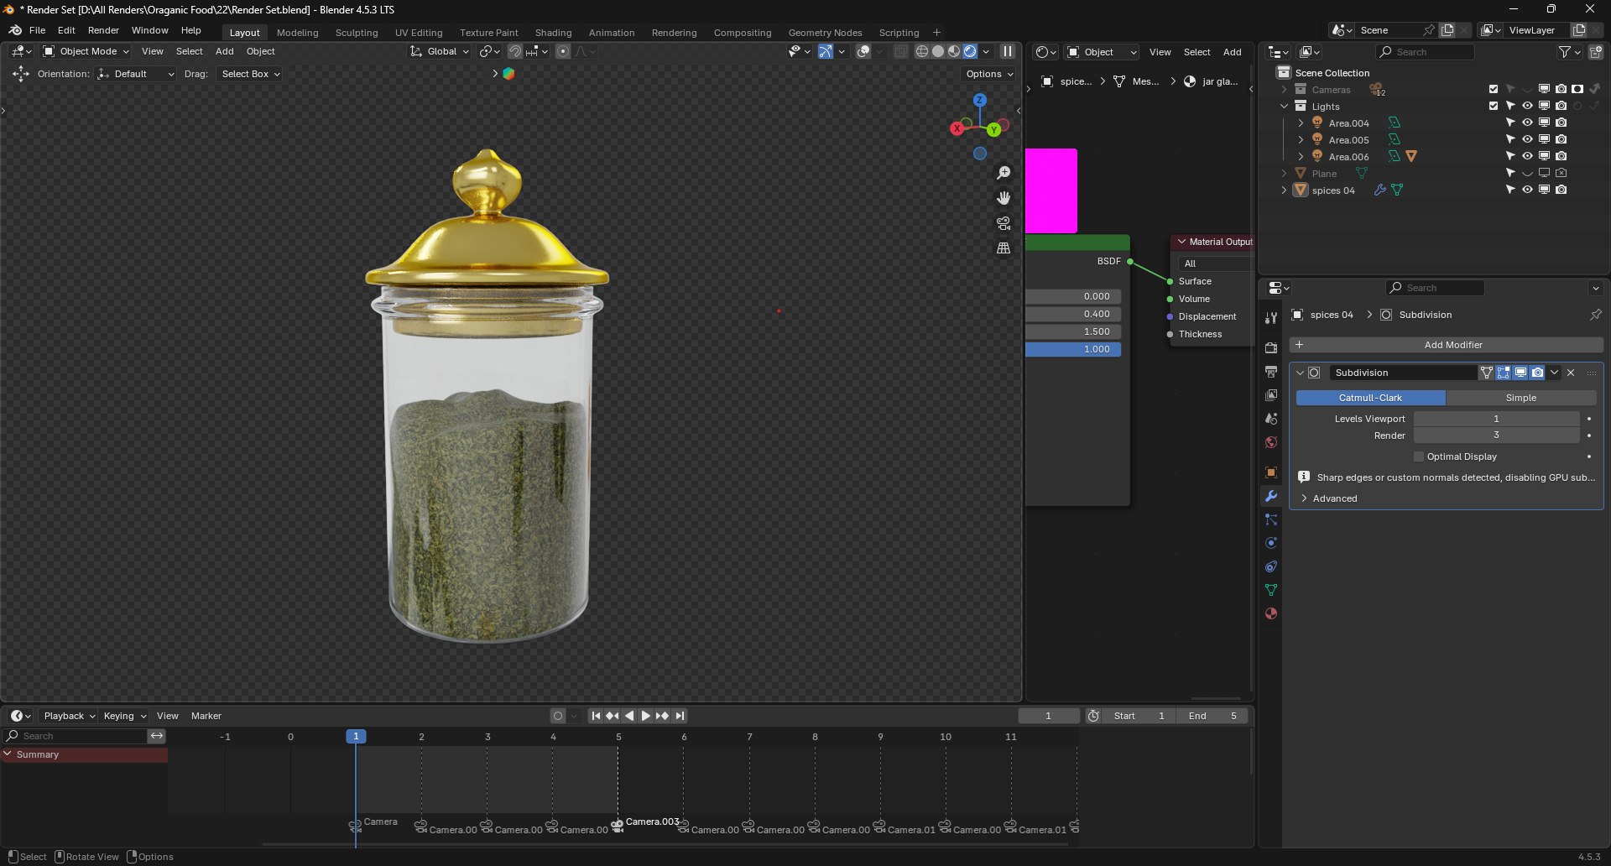
Task: Toggle camera view icon in viewport
Action: pos(1004,223)
